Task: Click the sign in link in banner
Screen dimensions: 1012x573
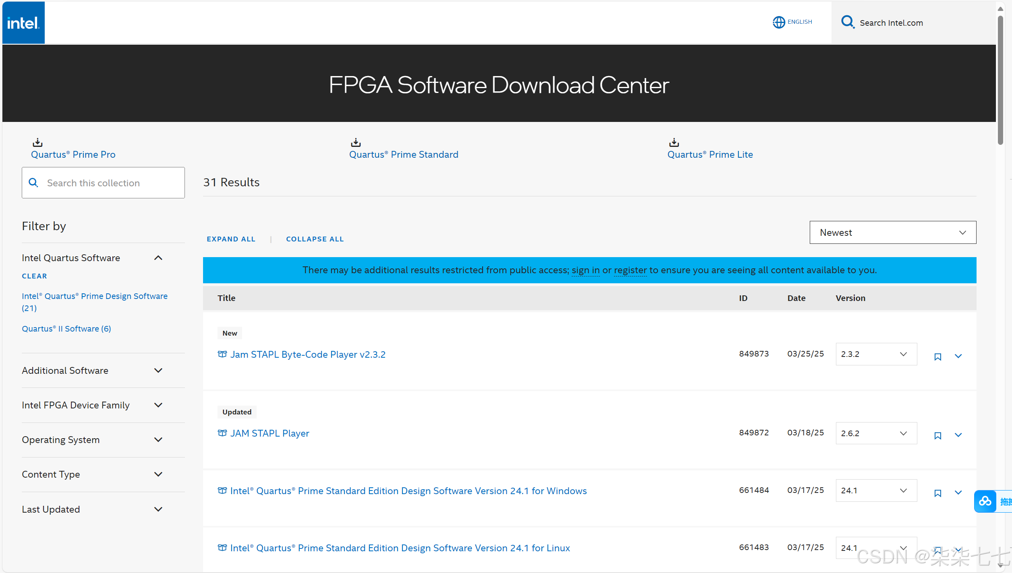Action: coord(585,270)
